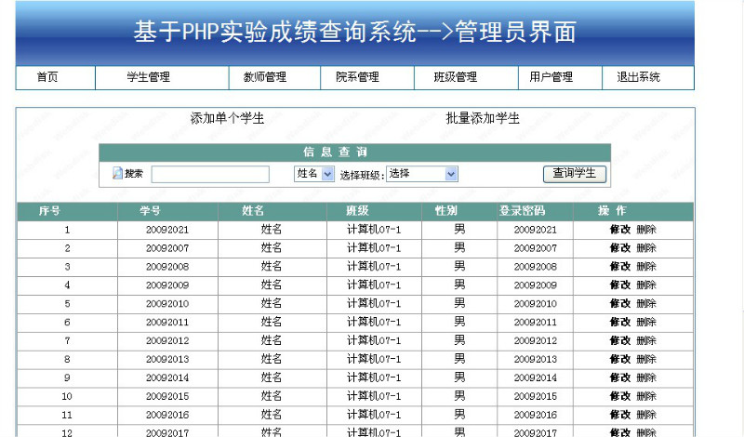
Task: Click 学号 cell 20092021 in row 1
Action: coord(167,230)
